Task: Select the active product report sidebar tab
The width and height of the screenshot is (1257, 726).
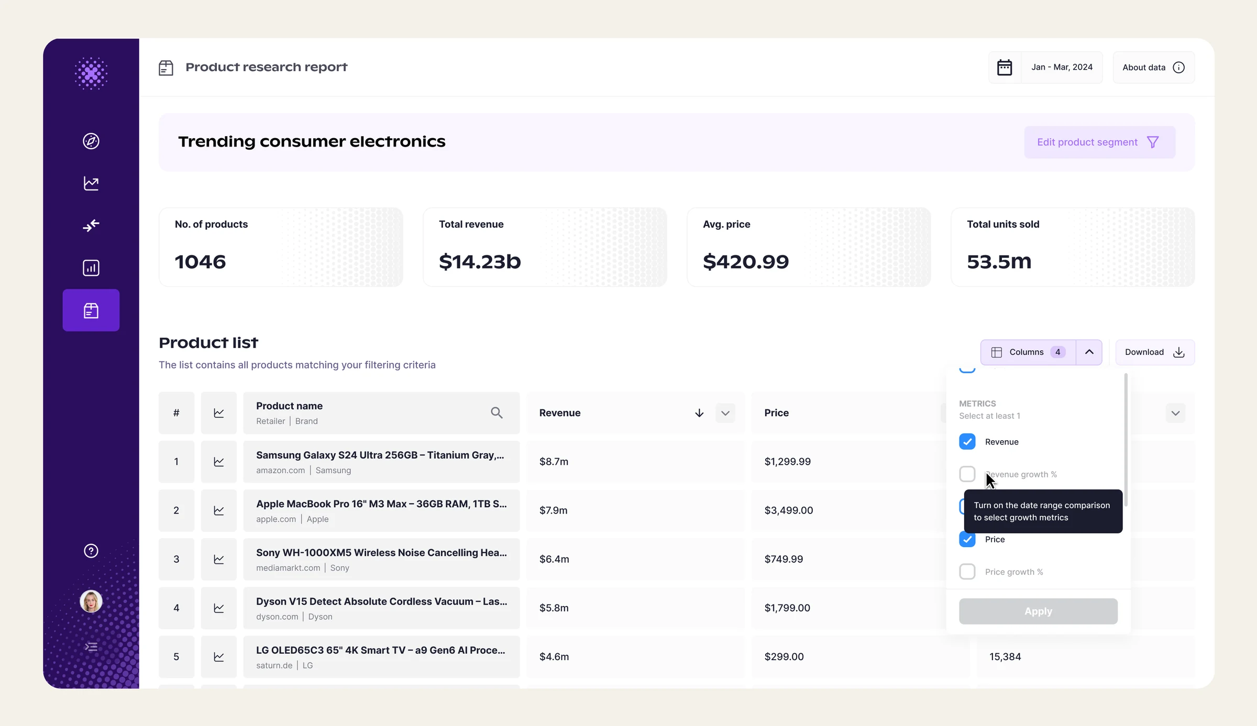Action: click(91, 310)
